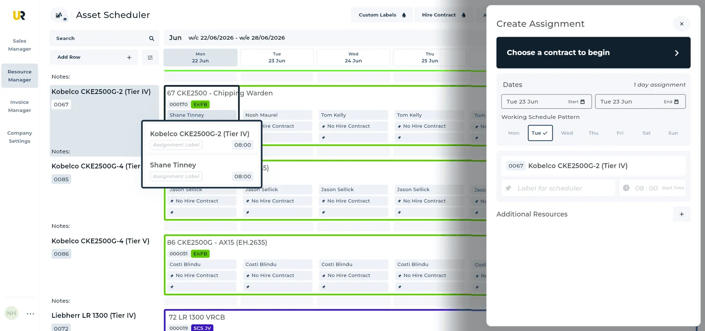The height and width of the screenshot is (331, 705).
Task: Toggle Mon in working schedule pattern
Action: click(x=514, y=133)
